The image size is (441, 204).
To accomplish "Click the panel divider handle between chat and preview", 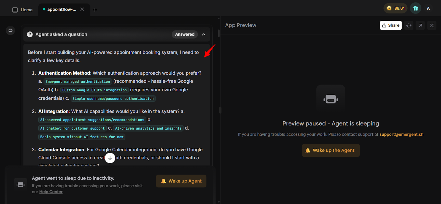I will [x=220, y=110].
